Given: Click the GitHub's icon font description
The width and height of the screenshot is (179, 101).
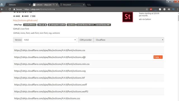Looking at the screenshot, I should (x=21, y=29).
